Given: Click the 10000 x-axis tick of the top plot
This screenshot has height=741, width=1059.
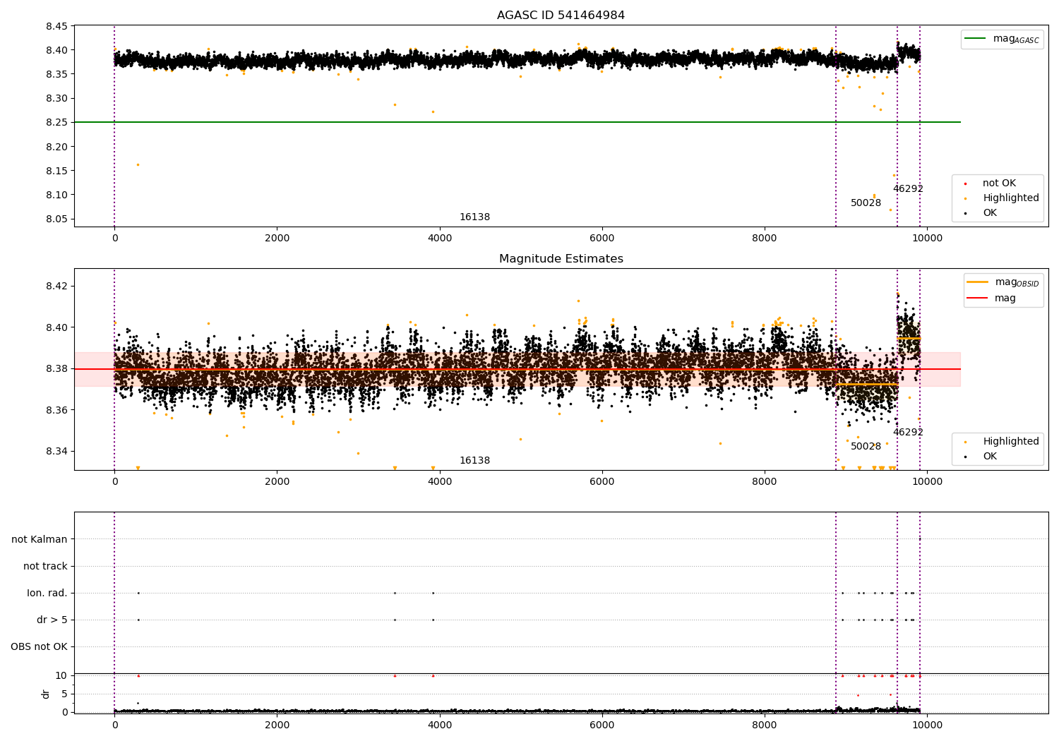Looking at the screenshot, I should pyautogui.click(x=927, y=239).
